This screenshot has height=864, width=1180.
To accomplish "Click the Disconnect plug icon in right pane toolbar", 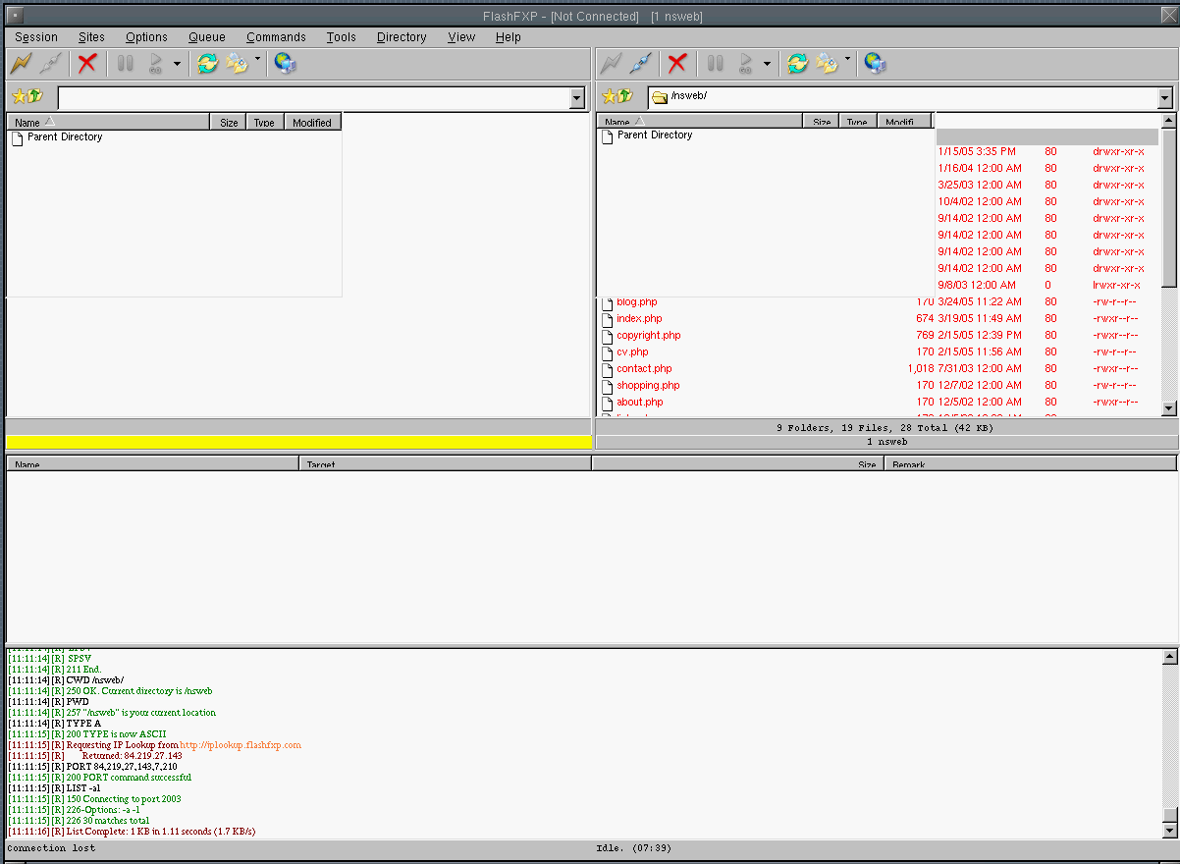I will click(641, 64).
